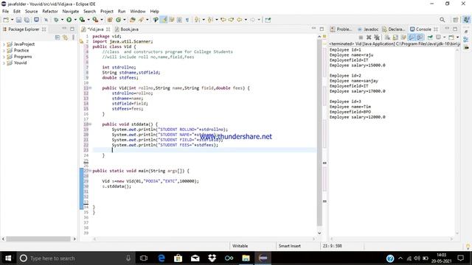Click the Save All toolbar icon
Viewport: 472px width, 265px height.
[x=27, y=20]
